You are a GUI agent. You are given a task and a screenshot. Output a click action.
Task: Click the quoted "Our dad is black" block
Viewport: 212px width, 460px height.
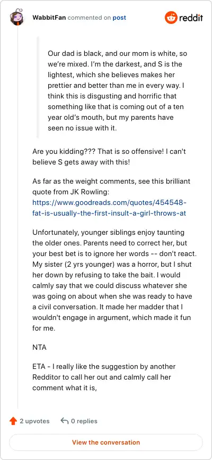coord(117,91)
